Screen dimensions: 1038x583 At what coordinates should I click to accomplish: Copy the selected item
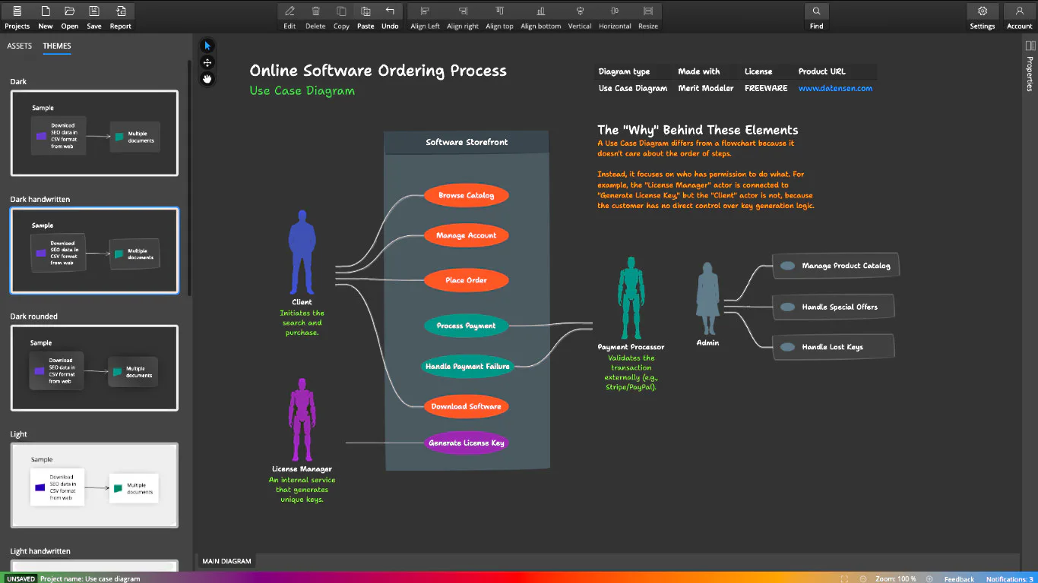click(341, 17)
